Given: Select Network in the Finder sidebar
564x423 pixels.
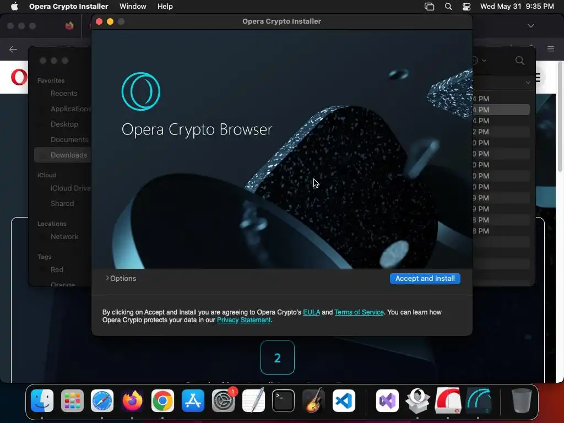Looking at the screenshot, I should pyautogui.click(x=64, y=237).
